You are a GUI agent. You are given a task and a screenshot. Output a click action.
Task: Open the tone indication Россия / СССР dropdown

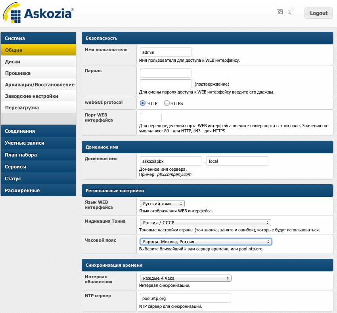coord(205,223)
